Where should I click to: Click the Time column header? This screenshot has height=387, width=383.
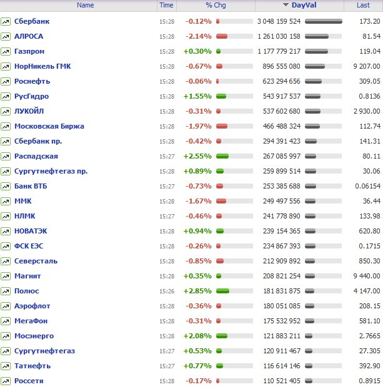[x=166, y=5]
